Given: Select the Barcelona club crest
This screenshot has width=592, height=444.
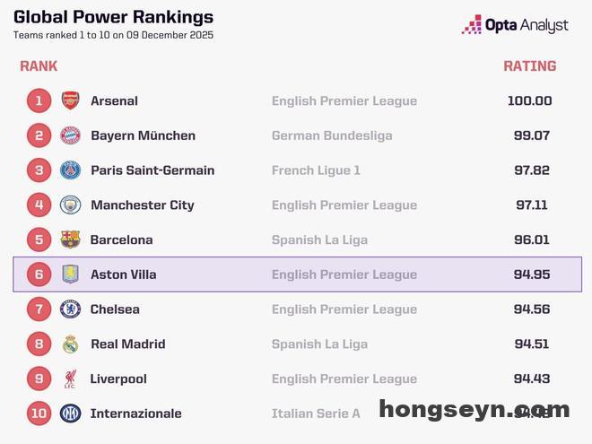Looking at the screenshot, I should pos(70,239).
